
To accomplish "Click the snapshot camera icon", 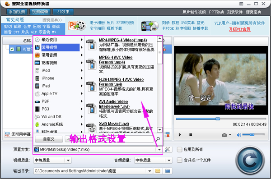I will click(x=224, y=135).
